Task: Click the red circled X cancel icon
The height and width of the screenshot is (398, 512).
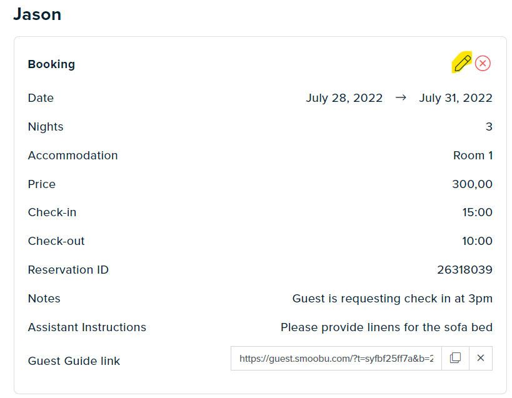Action: (x=483, y=63)
